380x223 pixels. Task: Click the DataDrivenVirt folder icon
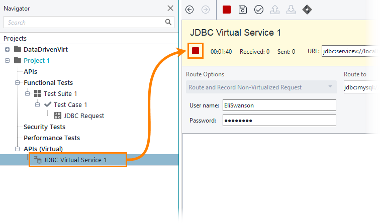pyautogui.click(x=18, y=49)
